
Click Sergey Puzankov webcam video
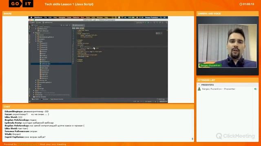pyautogui.click(x=228, y=46)
